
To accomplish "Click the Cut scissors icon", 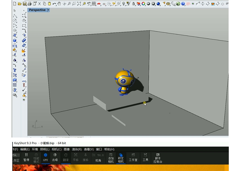I will pyautogui.click(x=40, y=4).
